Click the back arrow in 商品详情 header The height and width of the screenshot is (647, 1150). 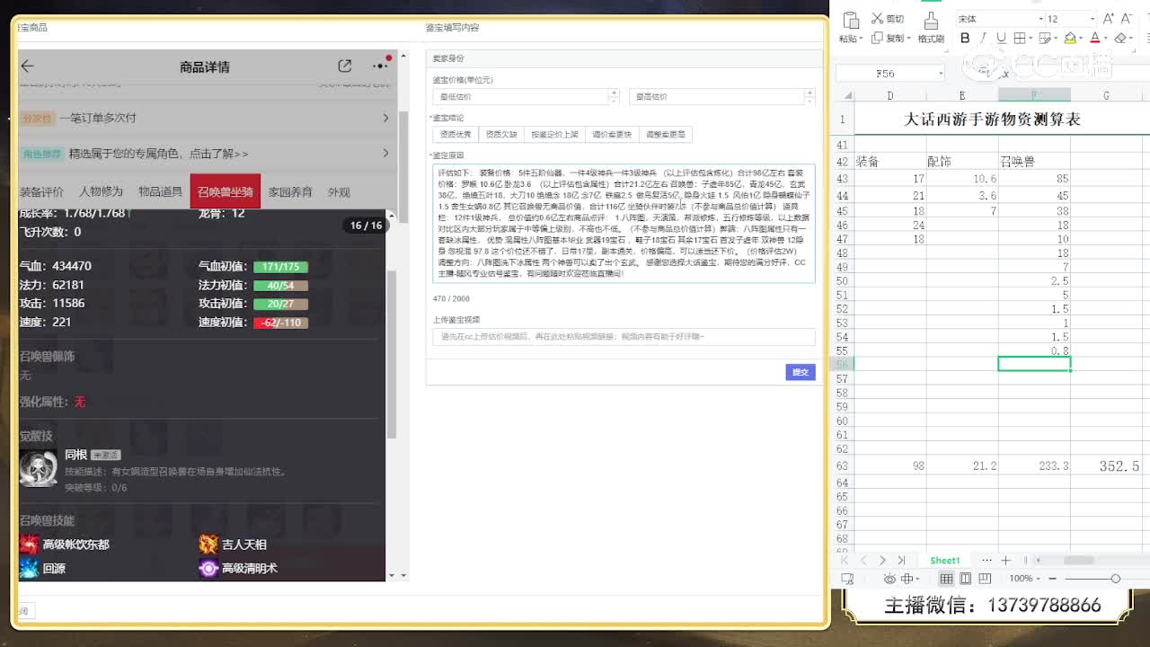(x=28, y=66)
